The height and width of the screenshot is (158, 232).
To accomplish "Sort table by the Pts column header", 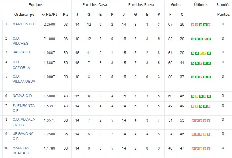I will click(x=66, y=15).
